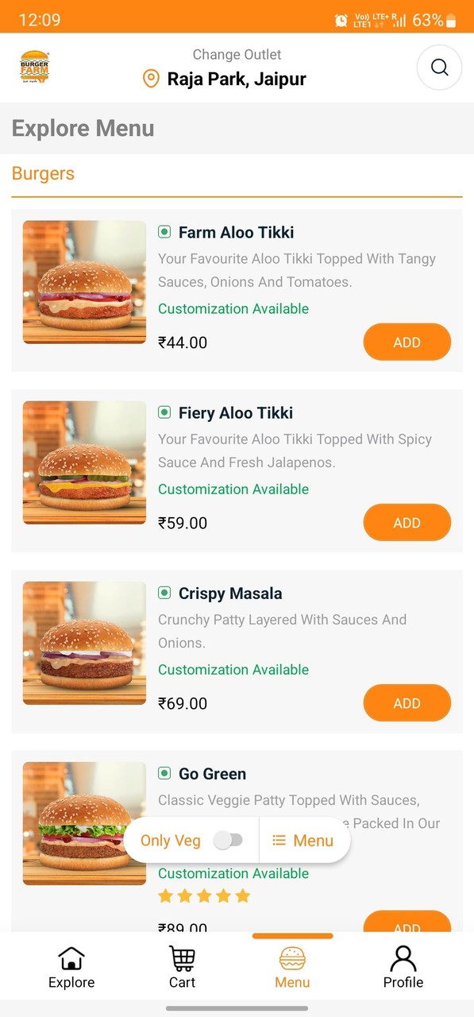Open the search icon
Image resolution: width=474 pixels, height=1017 pixels.
(439, 68)
